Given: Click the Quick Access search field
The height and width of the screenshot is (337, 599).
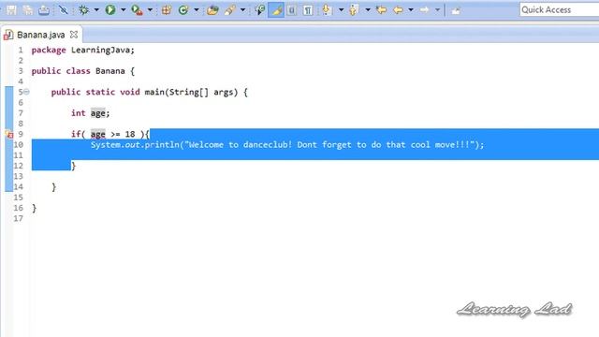Looking at the screenshot, I should click(559, 9).
